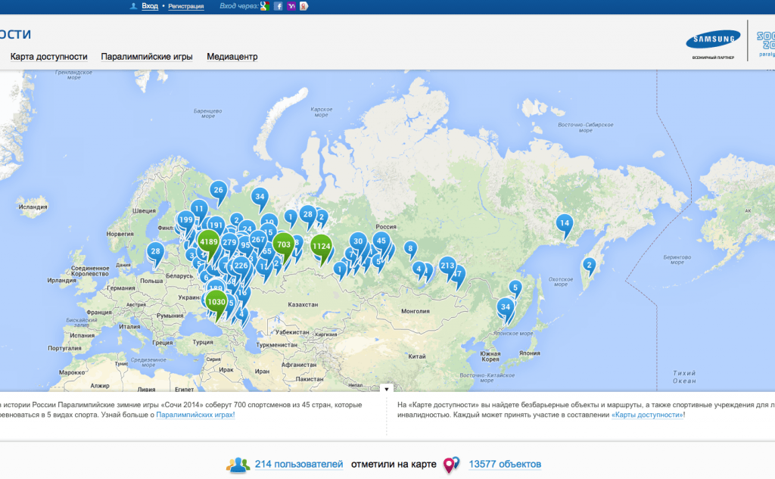775x479 pixels.
Task: Sign in via the Google icon
Action: 264,6
